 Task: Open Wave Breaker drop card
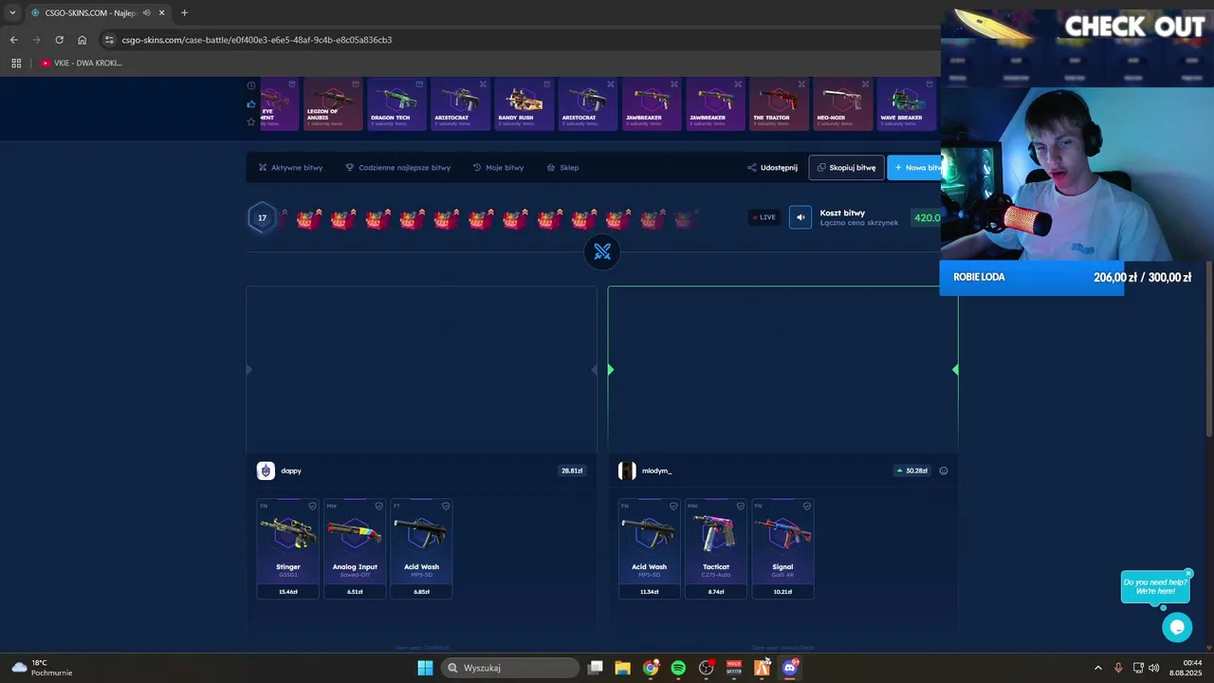(906, 104)
